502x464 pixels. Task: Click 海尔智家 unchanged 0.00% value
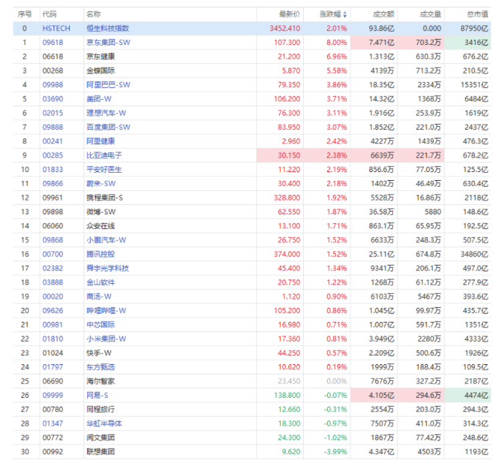[x=337, y=381]
